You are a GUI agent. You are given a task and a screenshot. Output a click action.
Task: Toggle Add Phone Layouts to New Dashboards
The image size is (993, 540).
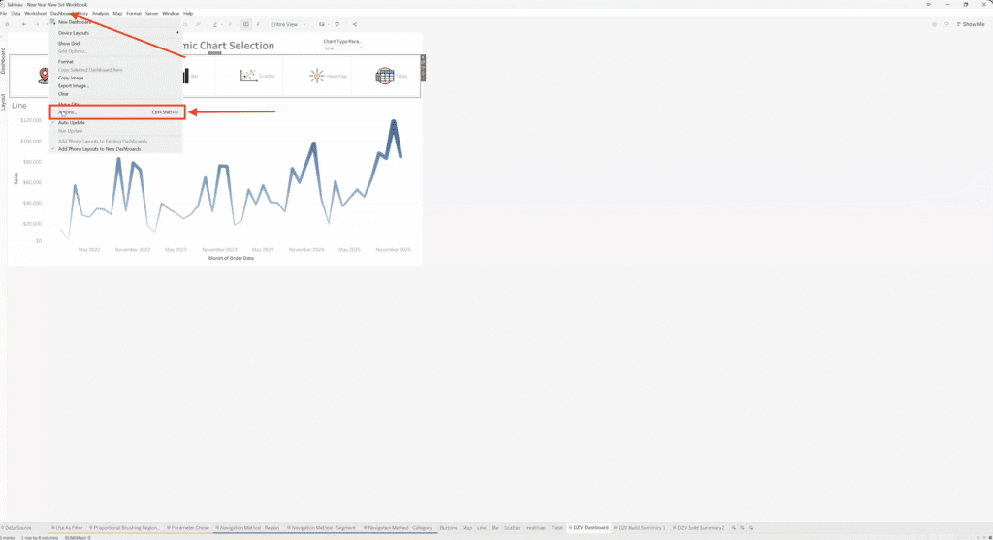[99, 149]
